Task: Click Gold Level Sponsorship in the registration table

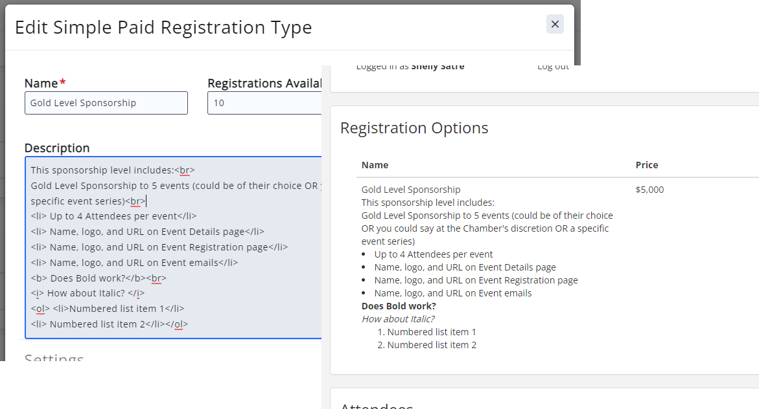Action: (411, 190)
